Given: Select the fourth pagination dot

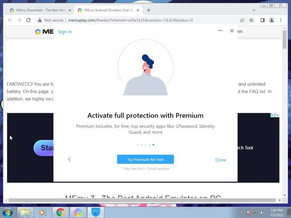Looking at the screenshot, I should (149, 145).
